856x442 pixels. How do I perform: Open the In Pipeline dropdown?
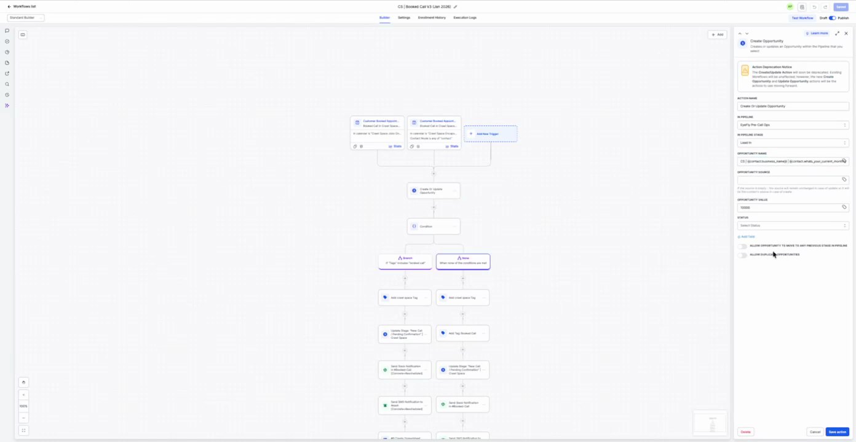[x=793, y=125]
